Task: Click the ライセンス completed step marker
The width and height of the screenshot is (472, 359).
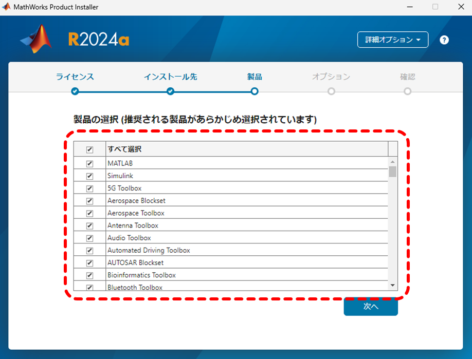Action: coord(75,91)
